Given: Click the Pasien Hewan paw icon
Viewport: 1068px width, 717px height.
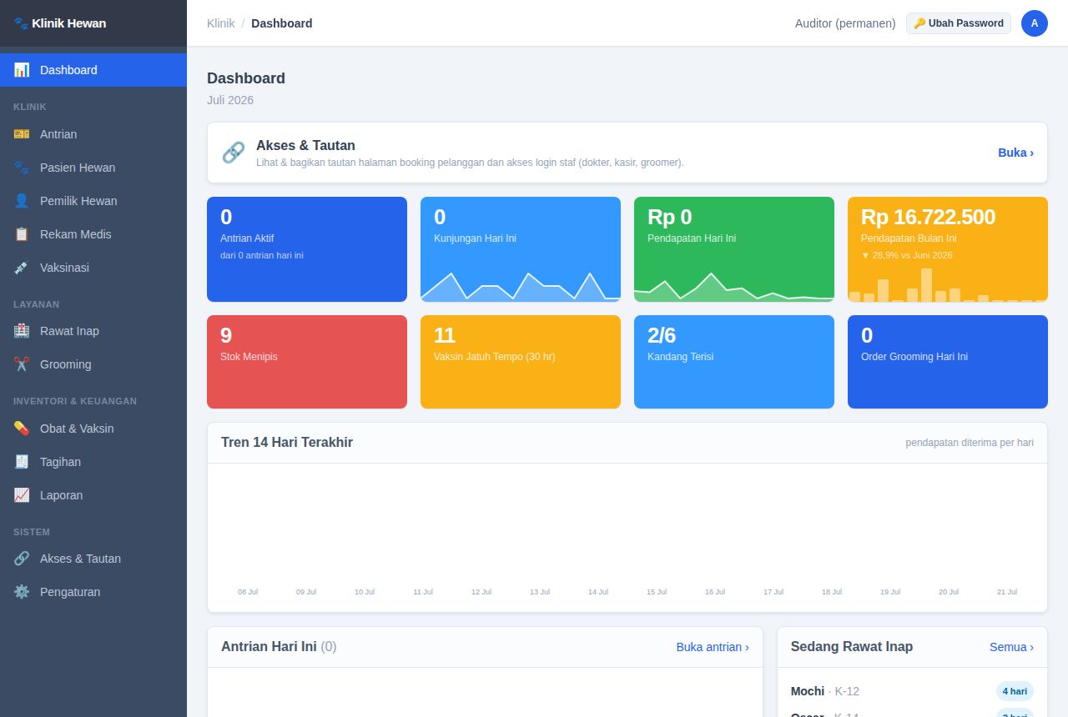Looking at the screenshot, I should point(22,168).
